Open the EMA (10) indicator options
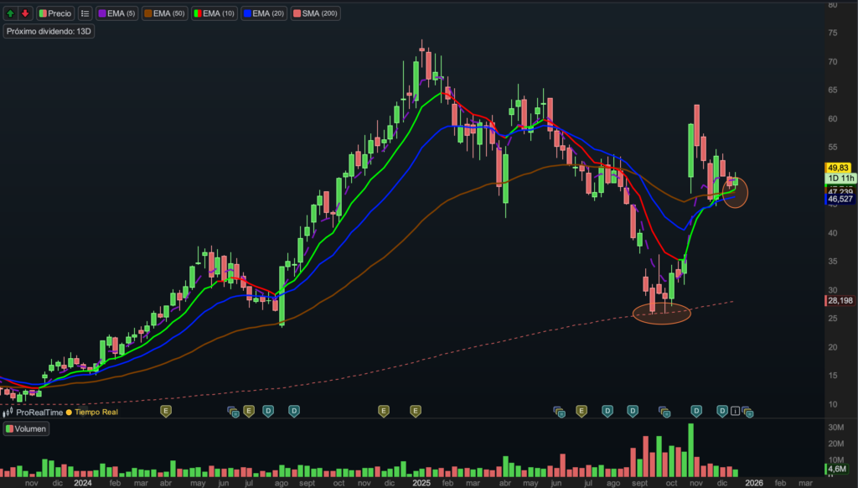The height and width of the screenshot is (488, 858). pyautogui.click(x=214, y=13)
